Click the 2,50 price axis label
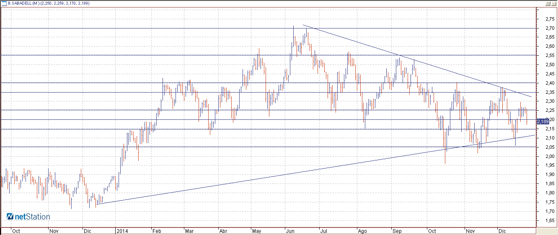 (x=550, y=65)
